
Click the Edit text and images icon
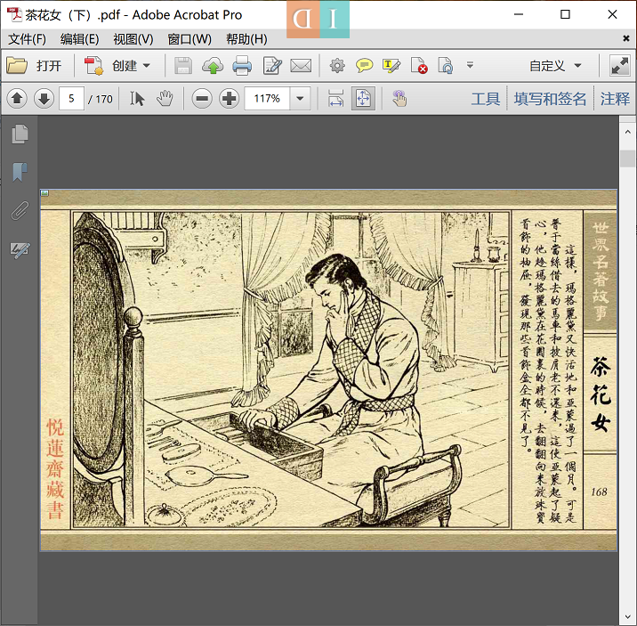[x=271, y=65]
